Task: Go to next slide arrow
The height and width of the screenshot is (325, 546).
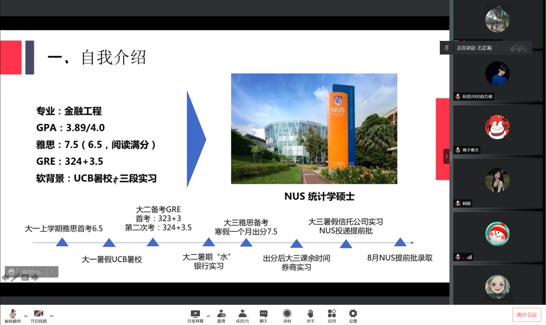Action: click(35, 278)
